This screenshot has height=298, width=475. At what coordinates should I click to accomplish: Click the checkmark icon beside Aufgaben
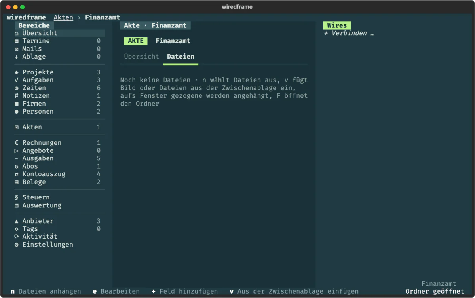coord(17,80)
